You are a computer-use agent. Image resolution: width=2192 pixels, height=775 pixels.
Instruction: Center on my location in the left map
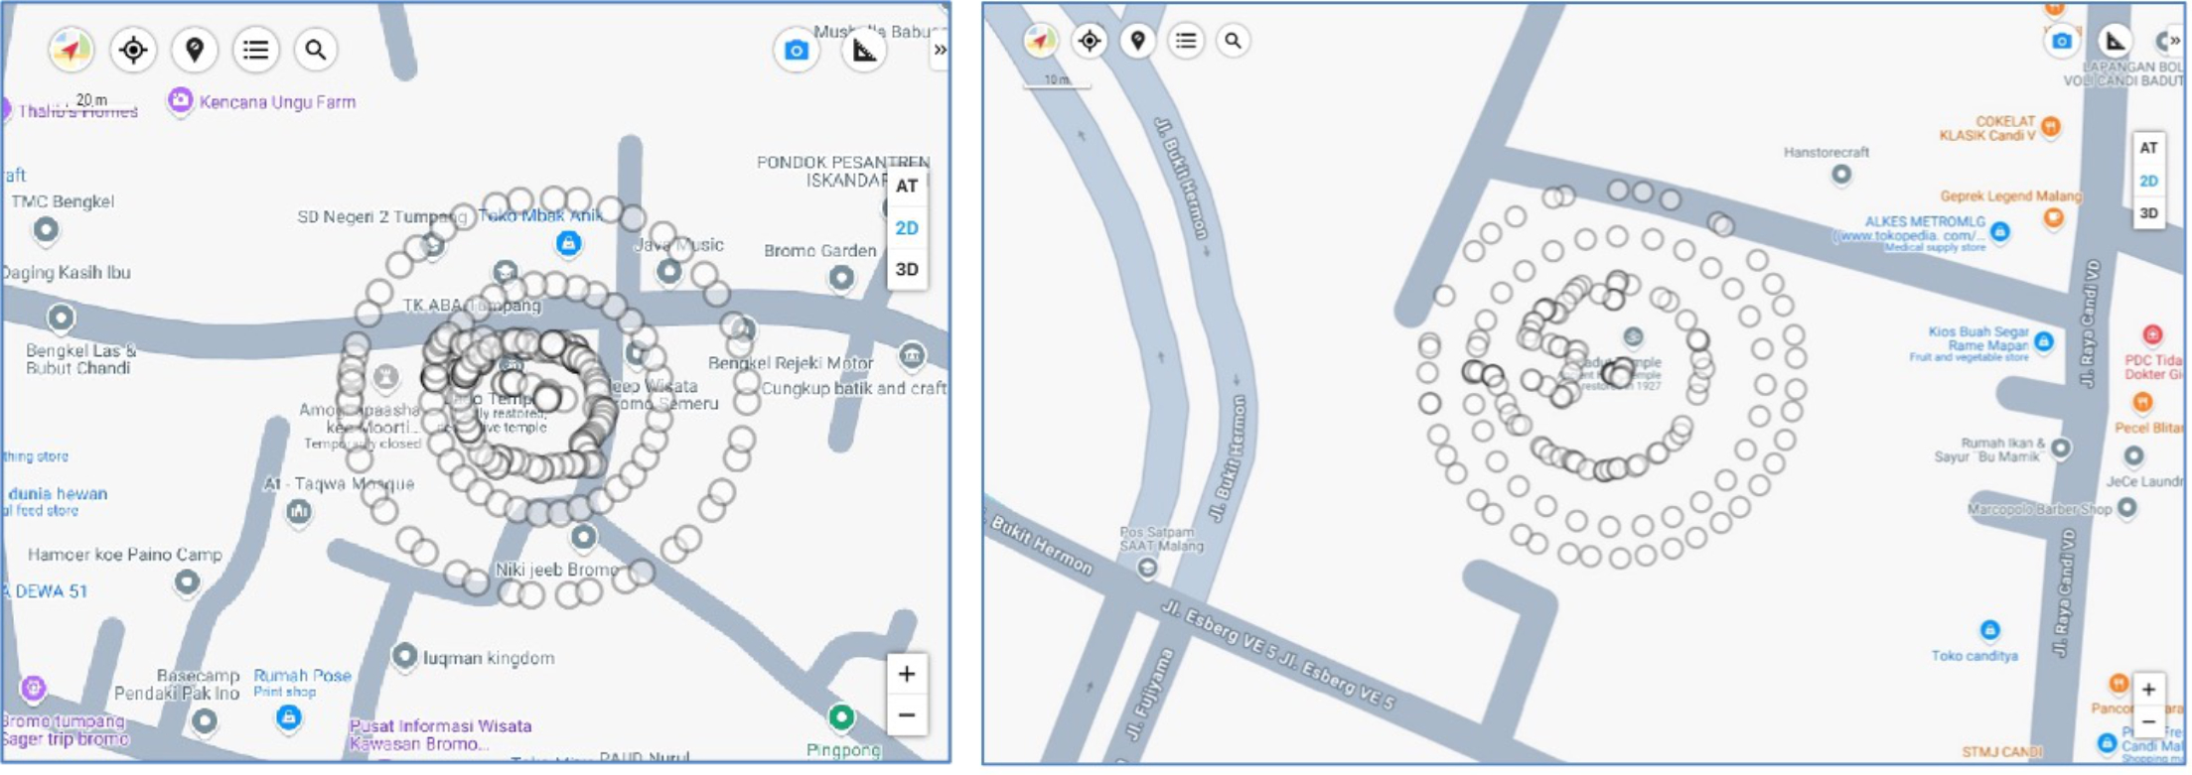[x=133, y=49]
